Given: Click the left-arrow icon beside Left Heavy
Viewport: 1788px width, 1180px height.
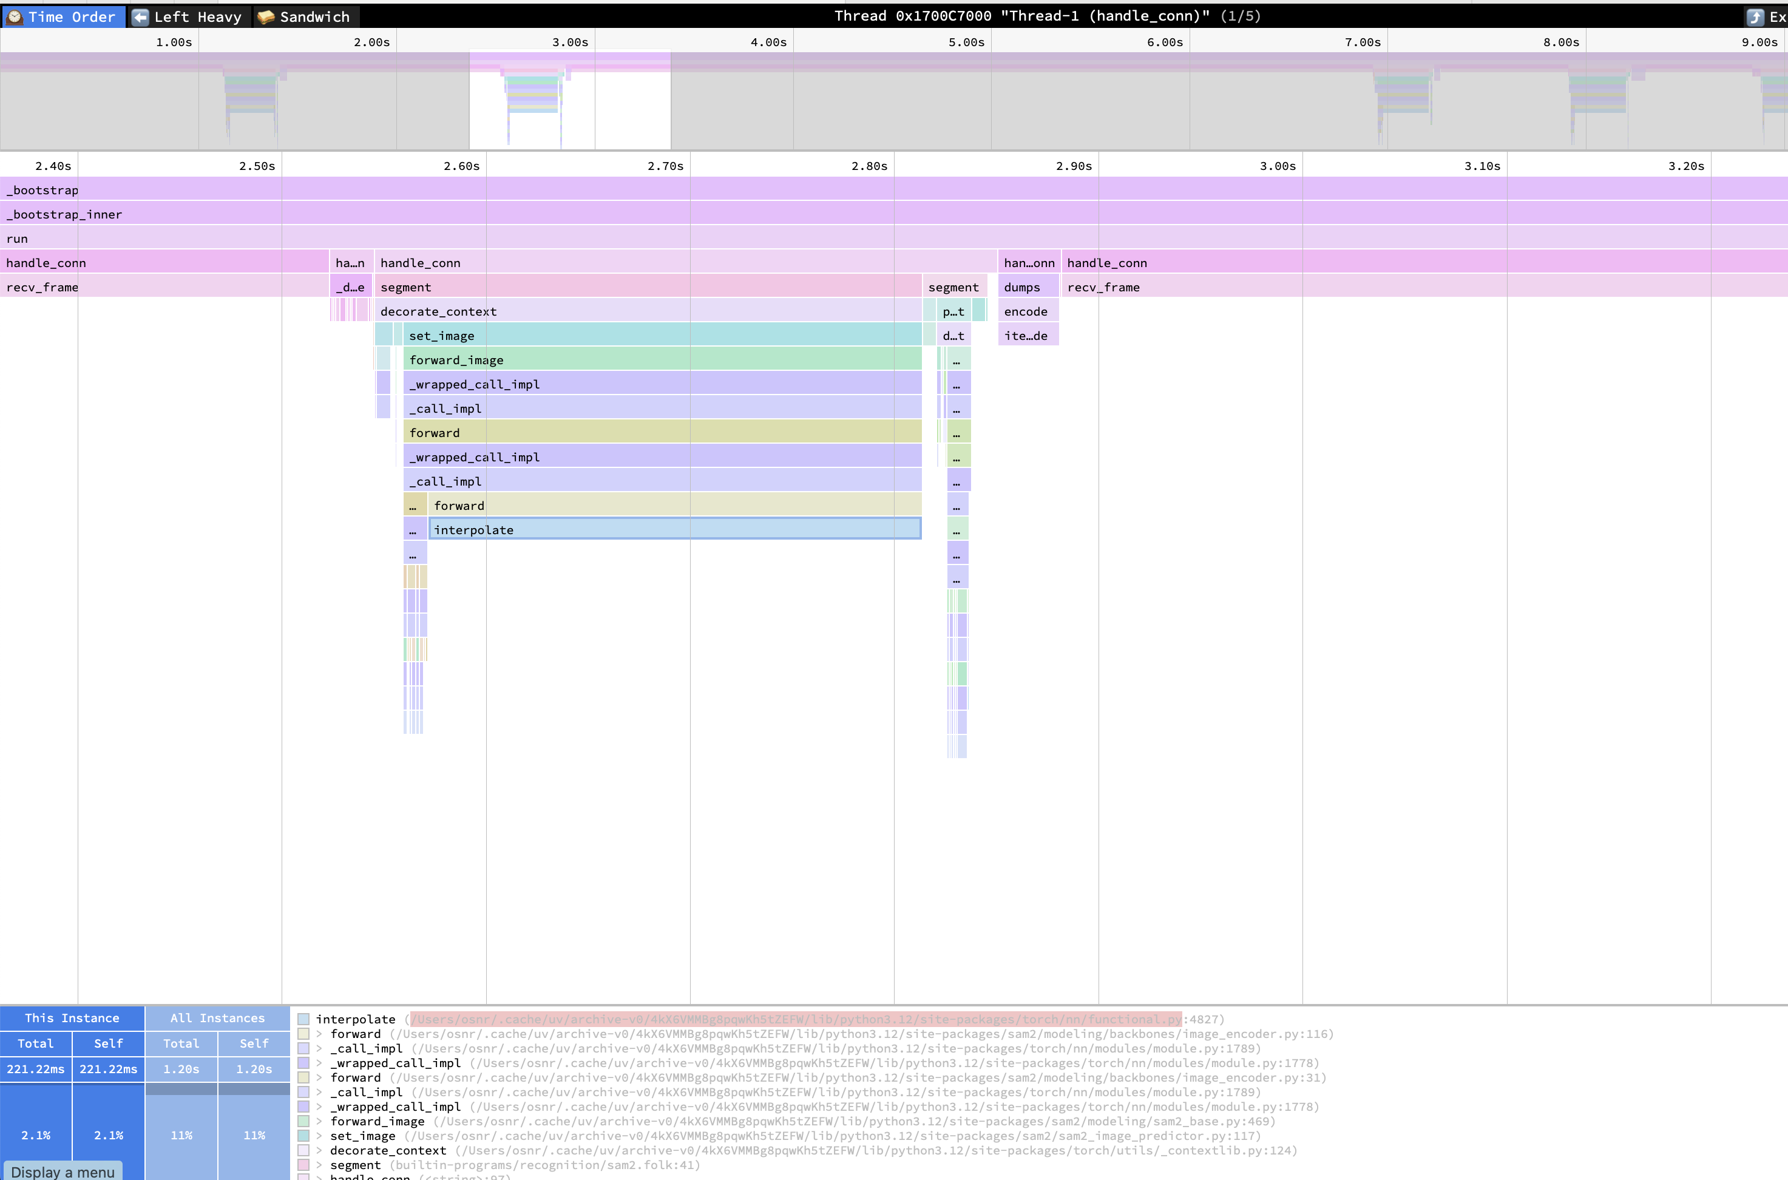Looking at the screenshot, I should [140, 16].
